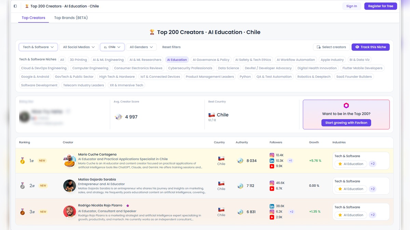410x230 pixels.
Task: Select the XR & Immersive Tech chip
Action: coord(127,85)
